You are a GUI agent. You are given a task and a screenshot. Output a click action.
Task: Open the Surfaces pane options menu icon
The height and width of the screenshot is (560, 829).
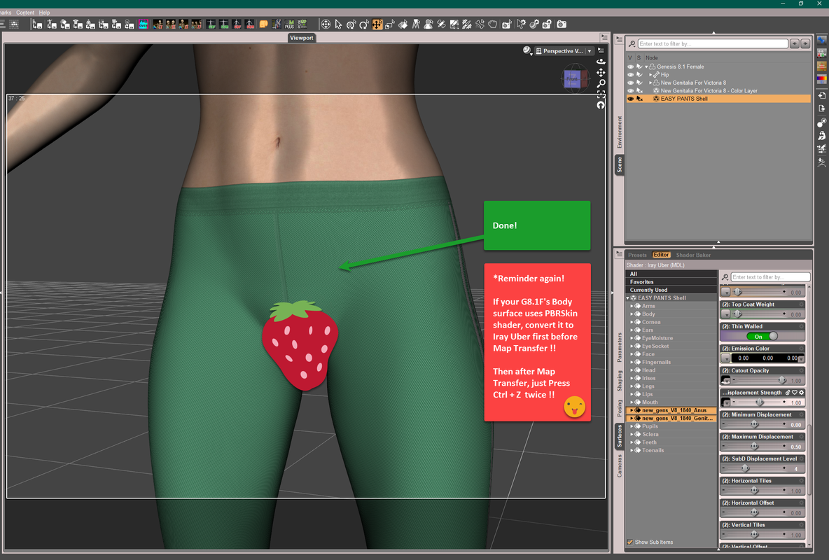619,254
